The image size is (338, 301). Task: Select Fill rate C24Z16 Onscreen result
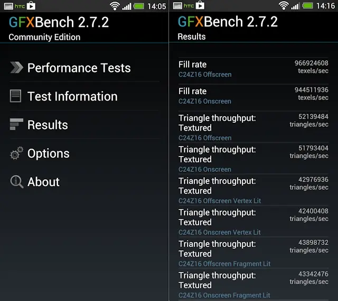253,96
